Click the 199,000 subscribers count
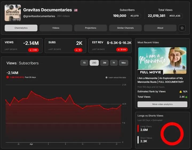Screen dimensions: 192x150 (119, 16)
